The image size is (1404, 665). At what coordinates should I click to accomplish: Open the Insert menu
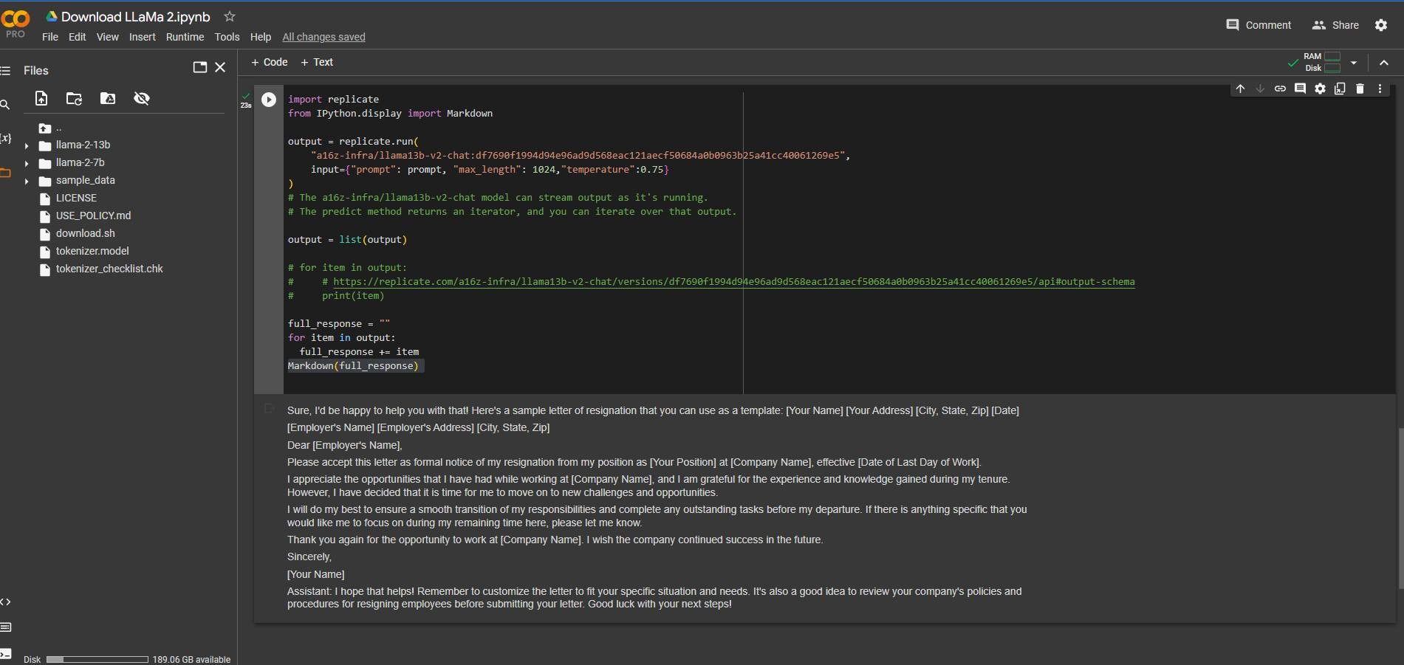point(142,37)
